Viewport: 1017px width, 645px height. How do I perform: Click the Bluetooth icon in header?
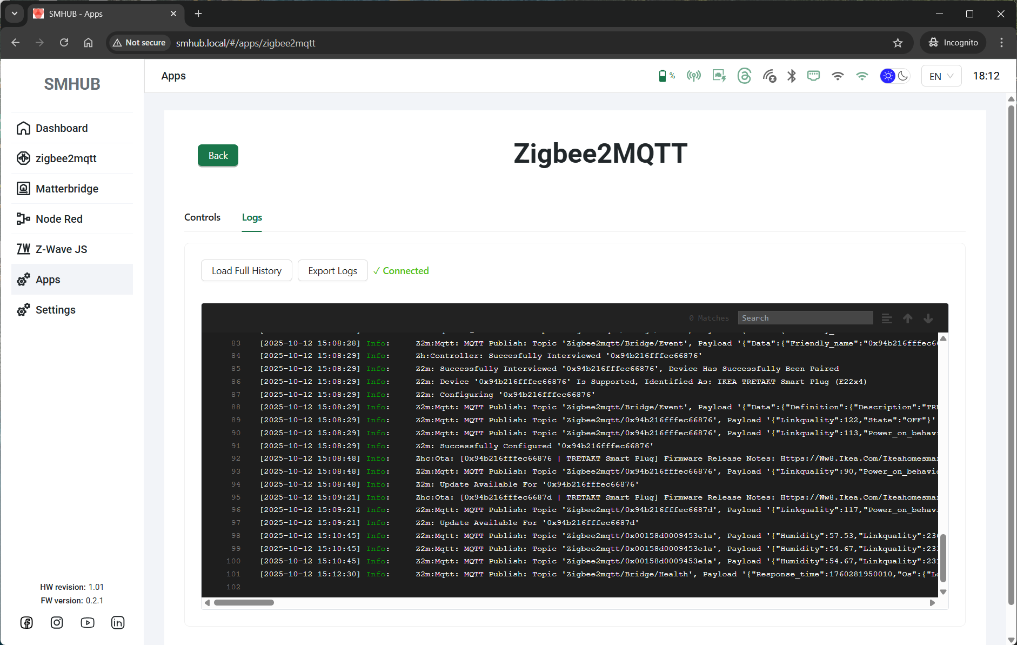tap(792, 76)
